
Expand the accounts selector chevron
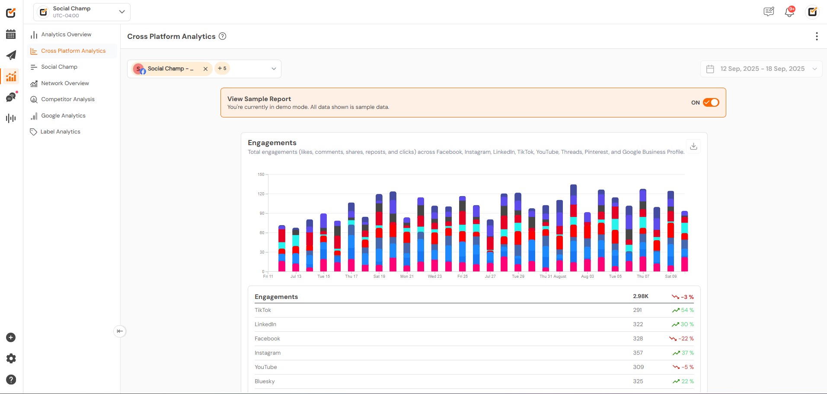273,69
